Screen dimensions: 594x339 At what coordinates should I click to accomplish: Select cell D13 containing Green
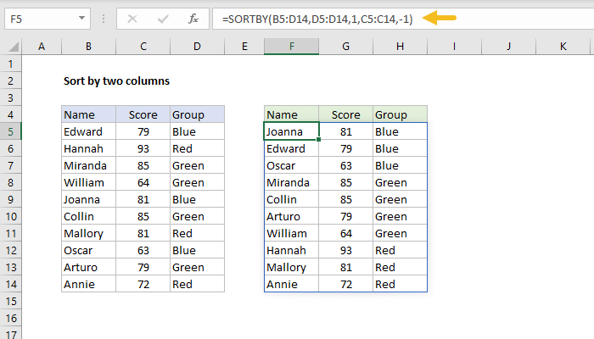(197, 268)
